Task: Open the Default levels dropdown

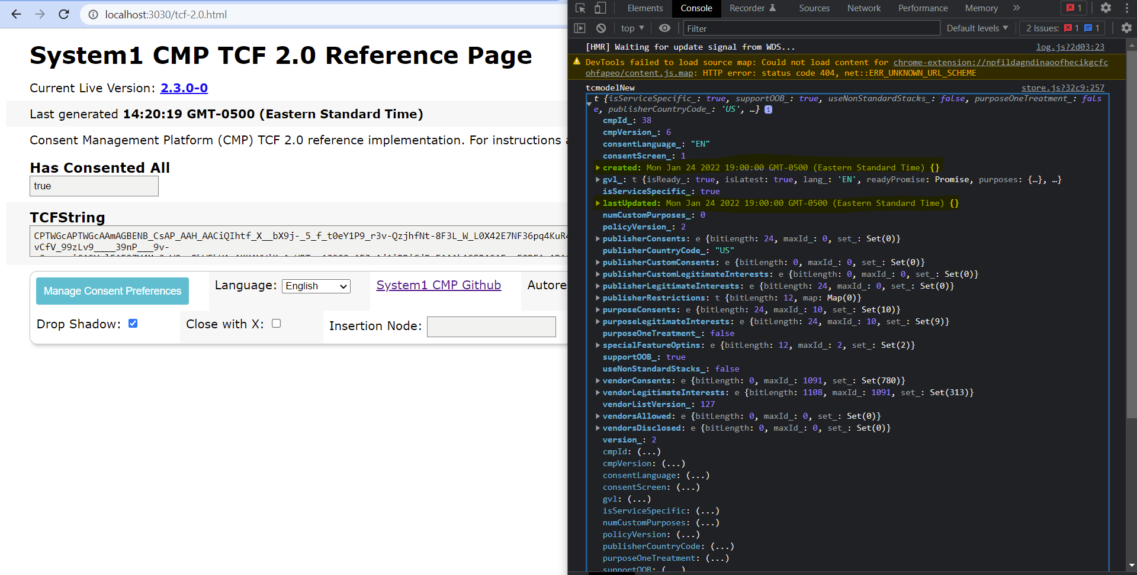Action: point(977,28)
